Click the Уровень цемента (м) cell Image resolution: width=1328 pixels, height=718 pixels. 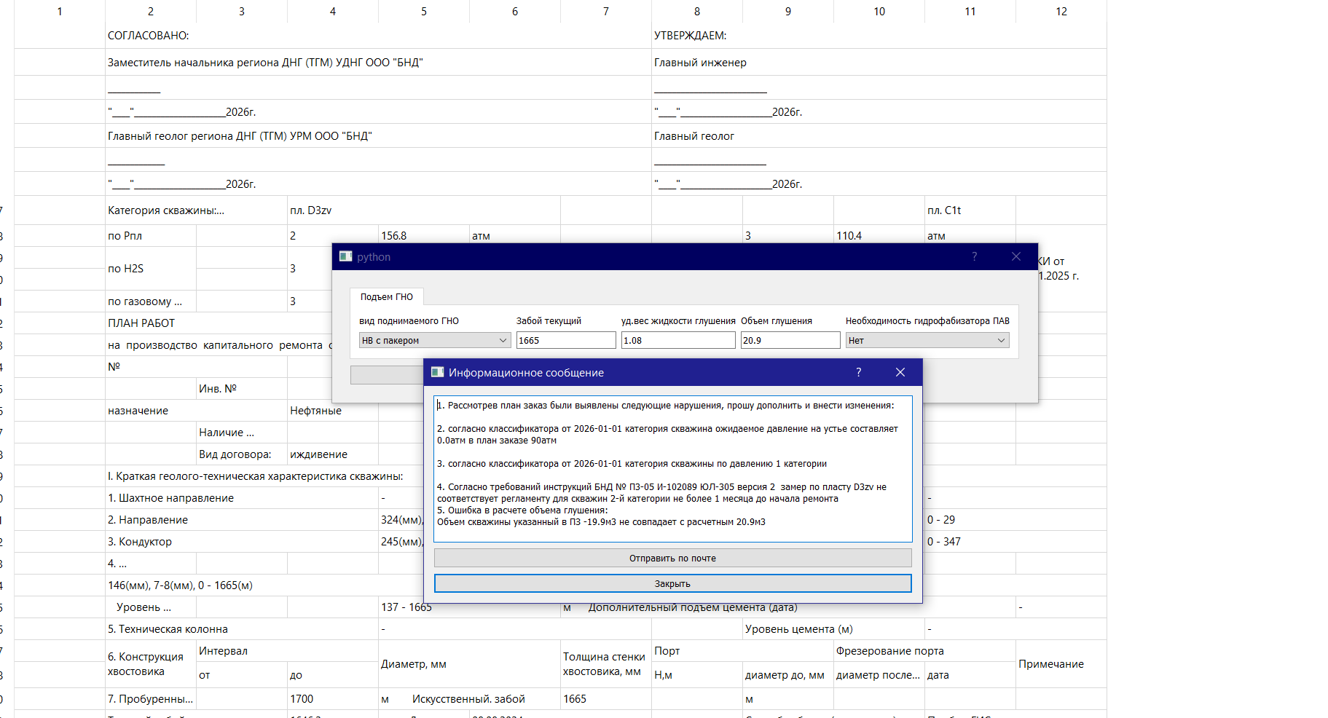click(833, 629)
